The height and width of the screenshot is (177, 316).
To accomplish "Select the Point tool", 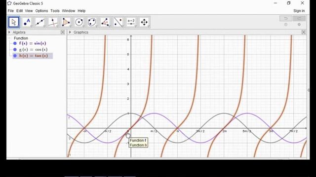I will (27, 22).
